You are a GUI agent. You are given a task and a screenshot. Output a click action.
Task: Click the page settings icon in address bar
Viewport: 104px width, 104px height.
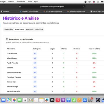pyautogui.click(x=20, y=7)
